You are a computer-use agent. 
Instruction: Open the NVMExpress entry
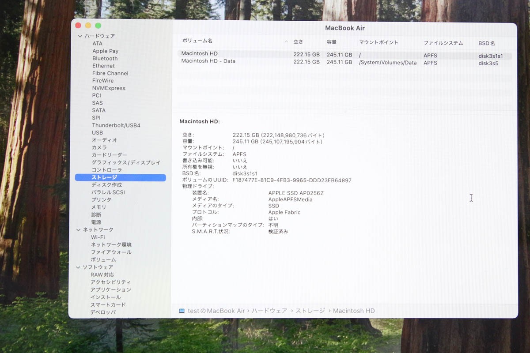click(109, 88)
